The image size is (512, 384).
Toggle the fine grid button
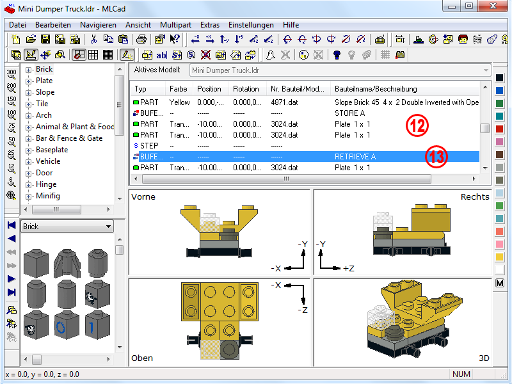tap(108, 55)
